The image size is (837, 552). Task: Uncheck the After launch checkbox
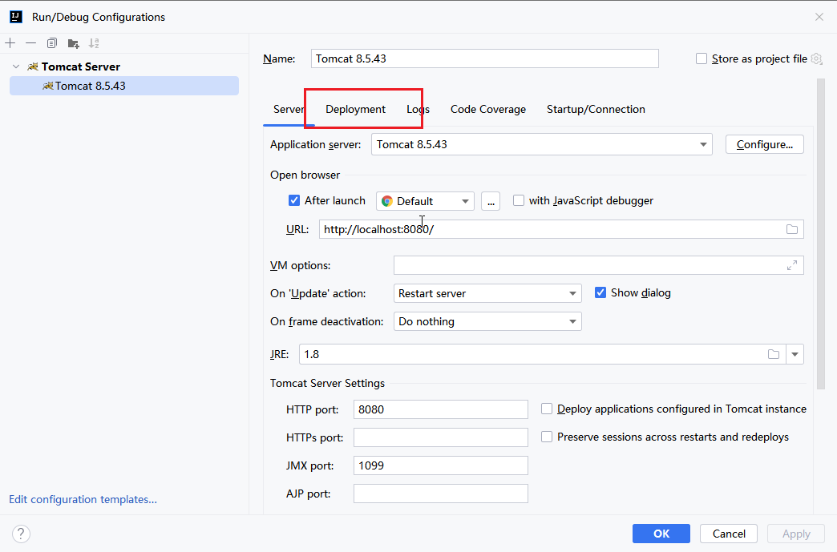[294, 201]
